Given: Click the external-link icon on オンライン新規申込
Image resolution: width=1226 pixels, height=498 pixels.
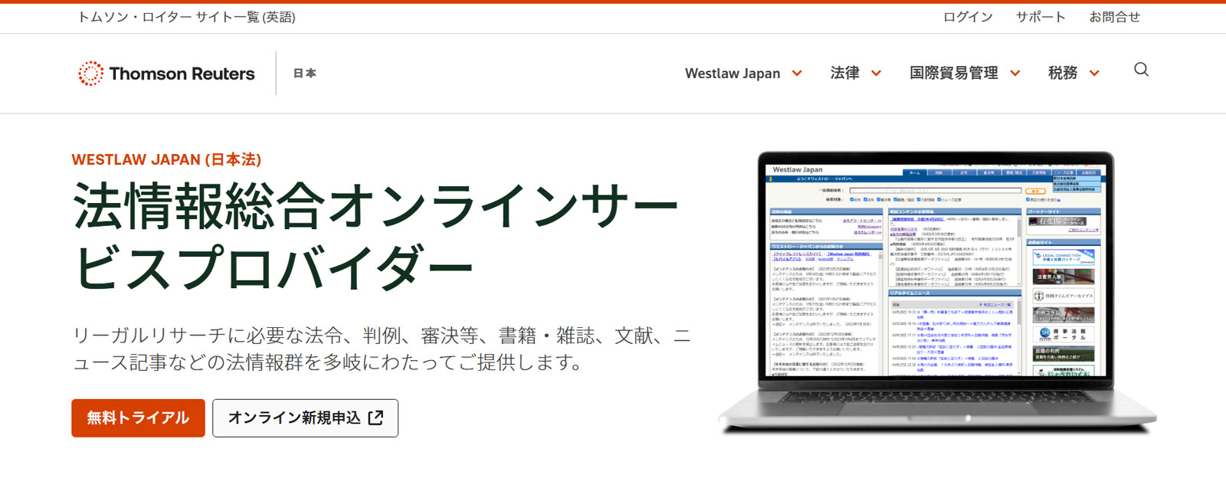Looking at the screenshot, I should click(x=375, y=418).
